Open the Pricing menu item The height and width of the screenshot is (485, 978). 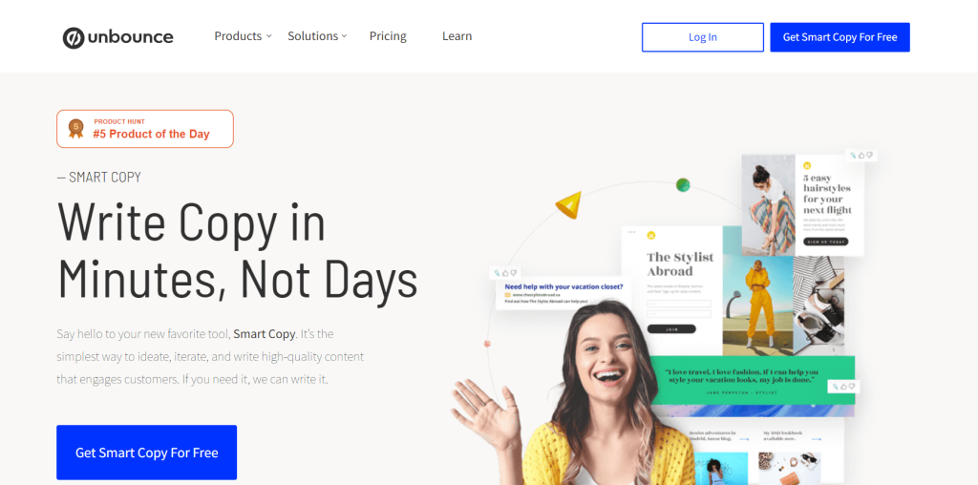388,36
